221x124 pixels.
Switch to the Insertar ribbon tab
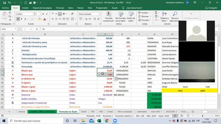pos(25,8)
